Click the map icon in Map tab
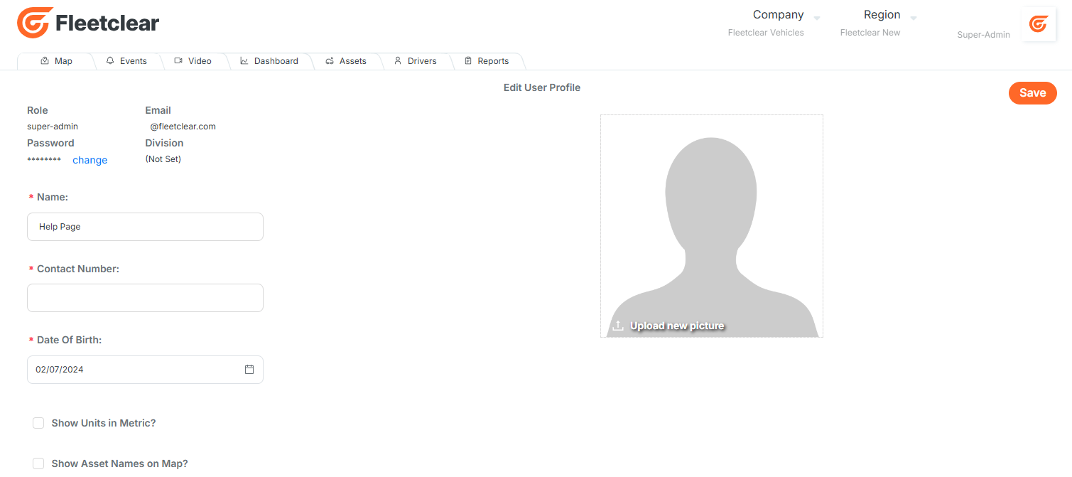The width and height of the screenshot is (1072, 477). pyautogui.click(x=45, y=61)
